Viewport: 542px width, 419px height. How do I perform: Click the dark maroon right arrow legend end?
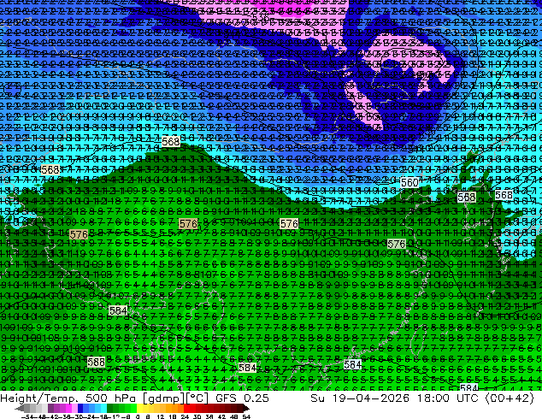point(246,408)
